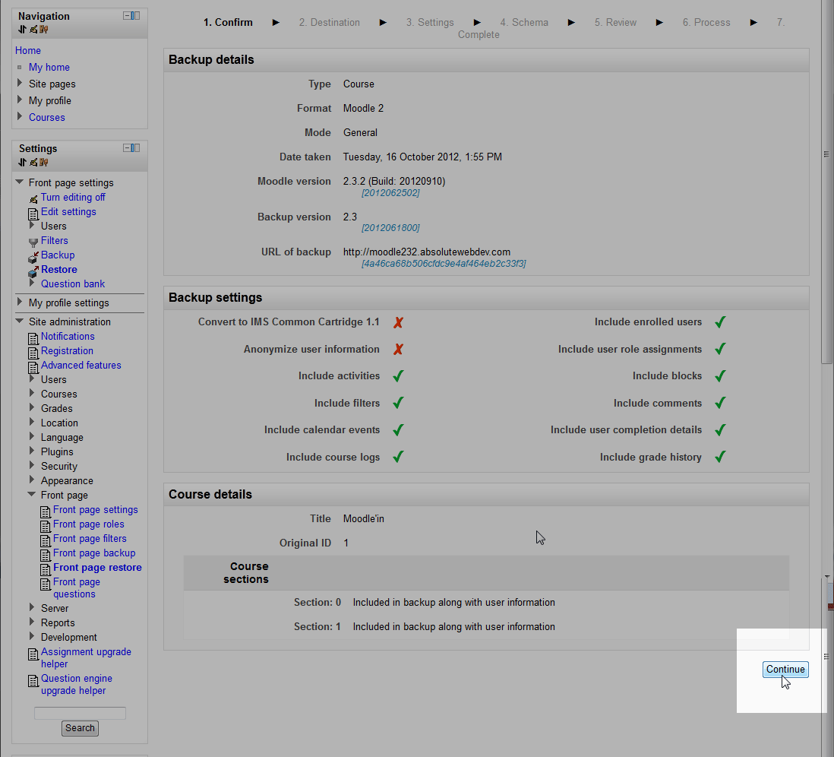Collapse the Front page admin section
834x757 pixels.
[32, 495]
